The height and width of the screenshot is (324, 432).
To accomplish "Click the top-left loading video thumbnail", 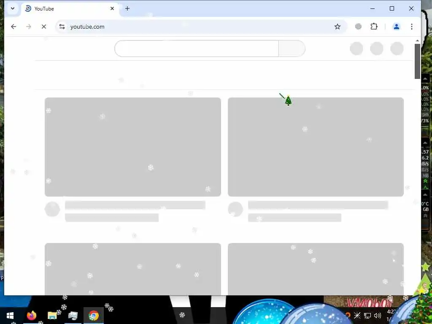I will pyautogui.click(x=133, y=147).
